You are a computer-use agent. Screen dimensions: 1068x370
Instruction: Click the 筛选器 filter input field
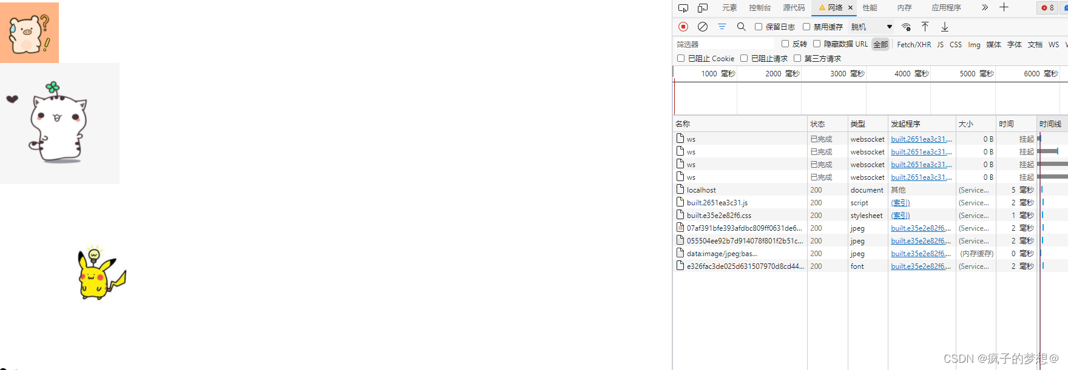coord(725,44)
